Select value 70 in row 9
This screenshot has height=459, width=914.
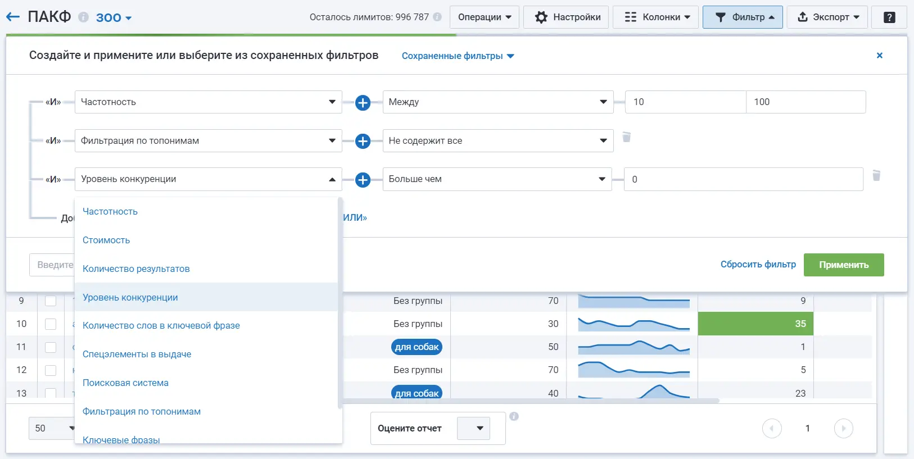click(x=553, y=301)
